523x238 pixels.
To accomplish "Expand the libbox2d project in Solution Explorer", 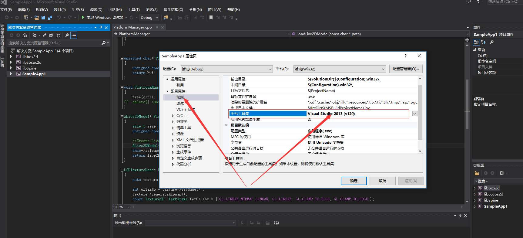I will pos(11,56).
